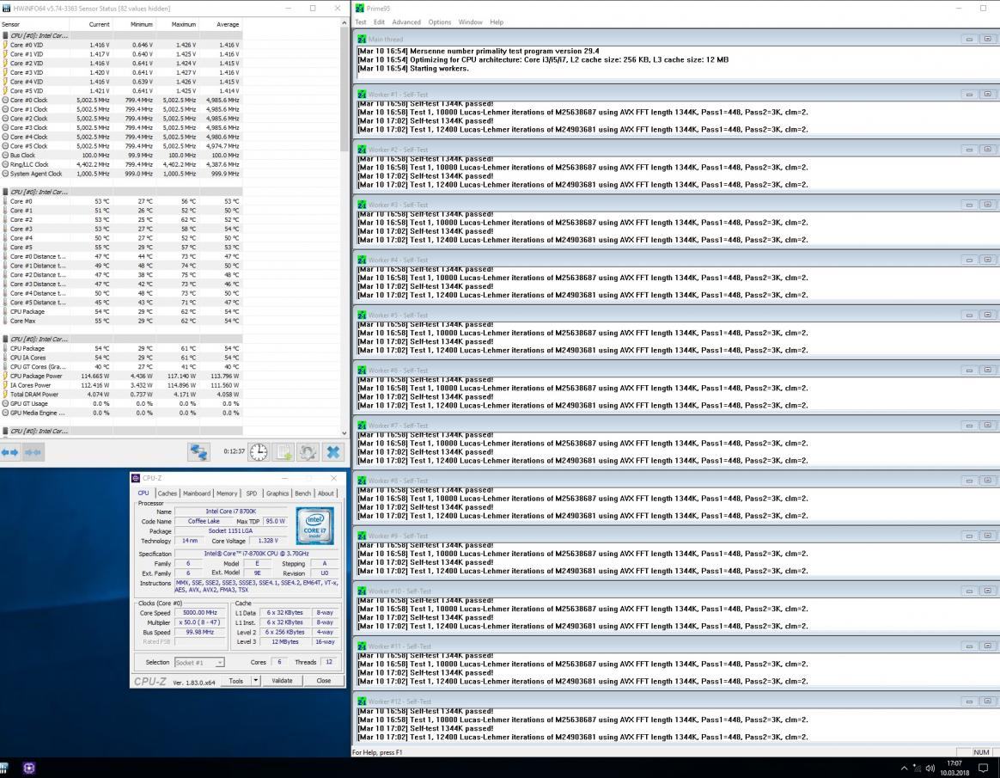The image size is (1000, 778).
Task: Open HWiNFO network remote sensor icon
Action: 198,452
